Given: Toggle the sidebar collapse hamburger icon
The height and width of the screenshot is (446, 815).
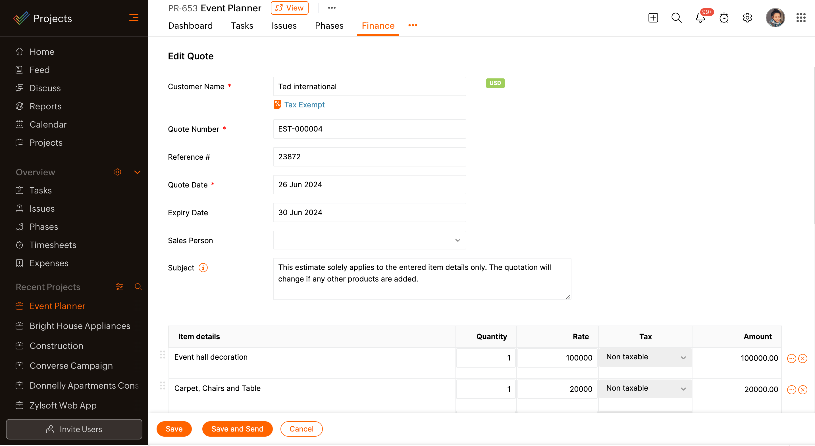Looking at the screenshot, I should [x=134, y=18].
